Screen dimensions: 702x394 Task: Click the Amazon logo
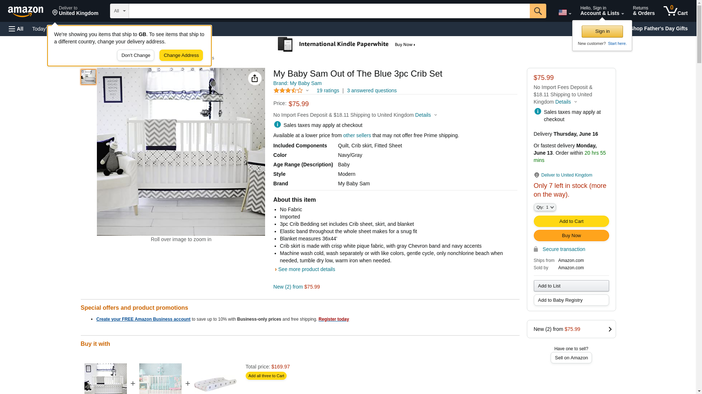click(x=26, y=11)
